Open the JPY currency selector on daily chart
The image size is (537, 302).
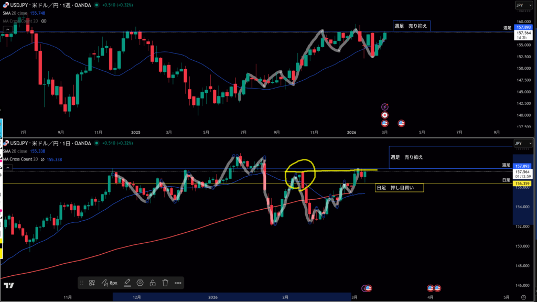click(520, 143)
